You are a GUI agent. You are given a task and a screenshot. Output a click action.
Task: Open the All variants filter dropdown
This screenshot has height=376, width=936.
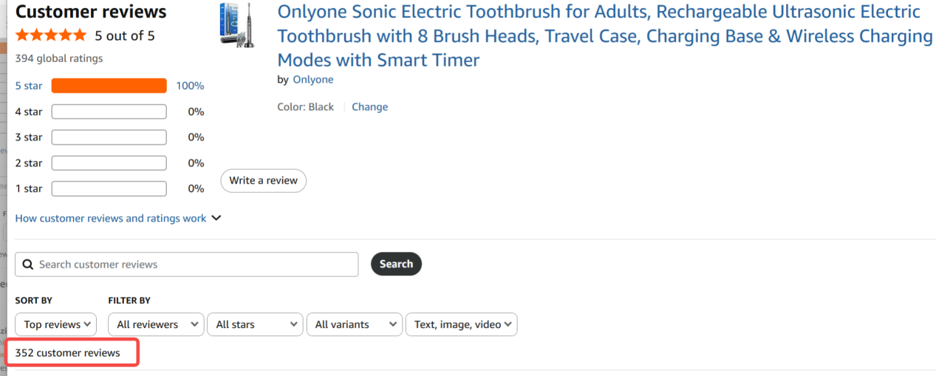tap(354, 324)
